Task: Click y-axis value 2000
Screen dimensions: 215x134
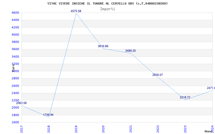Action: 15,107
